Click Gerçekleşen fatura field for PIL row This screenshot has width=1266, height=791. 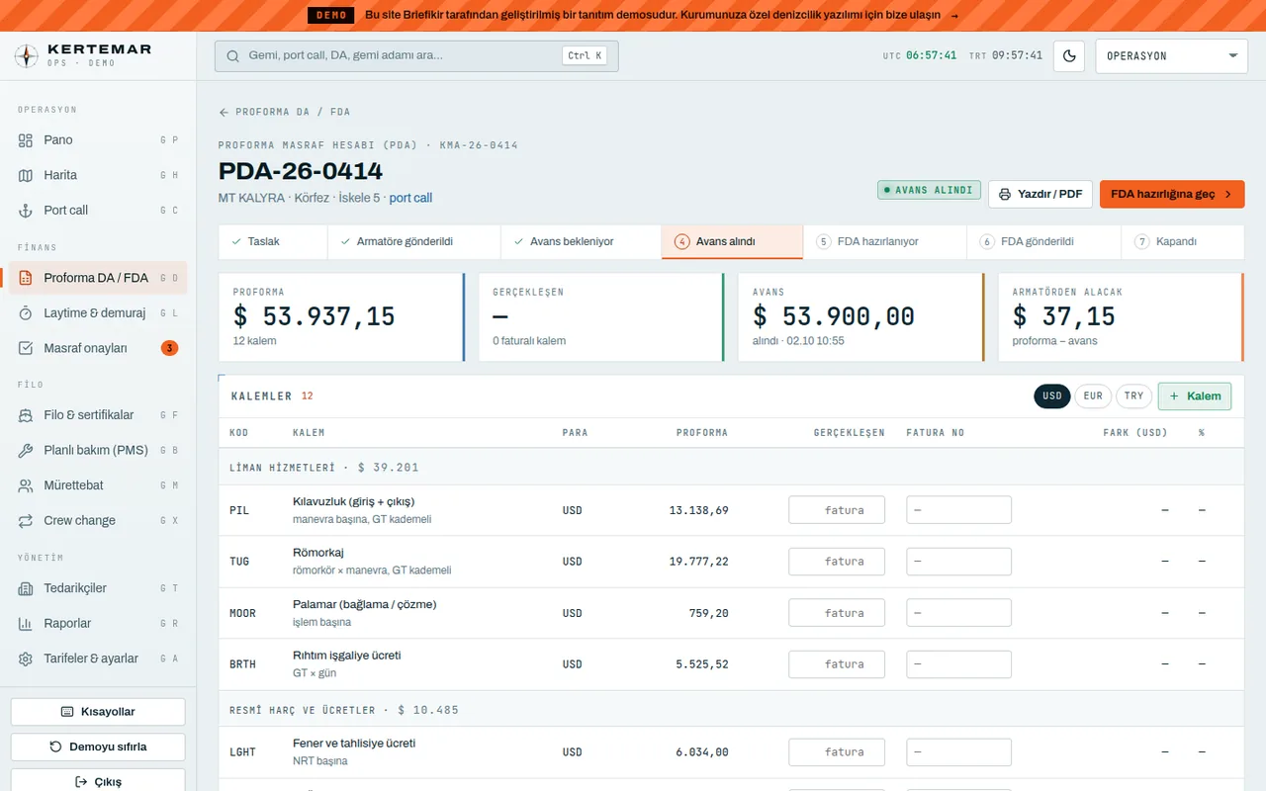(837, 510)
